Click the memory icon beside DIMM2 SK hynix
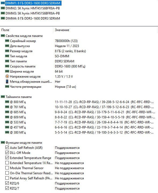158x193 pixels. coord(3,8)
